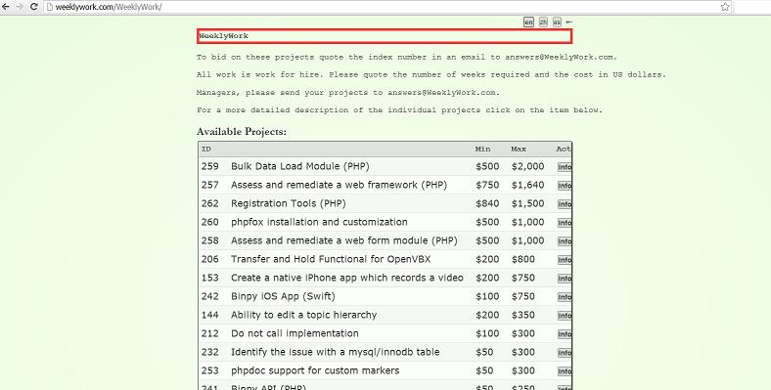This screenshot has height=390, width=771.
Task: Click the ID column header
Action: (x=206, y=149)
